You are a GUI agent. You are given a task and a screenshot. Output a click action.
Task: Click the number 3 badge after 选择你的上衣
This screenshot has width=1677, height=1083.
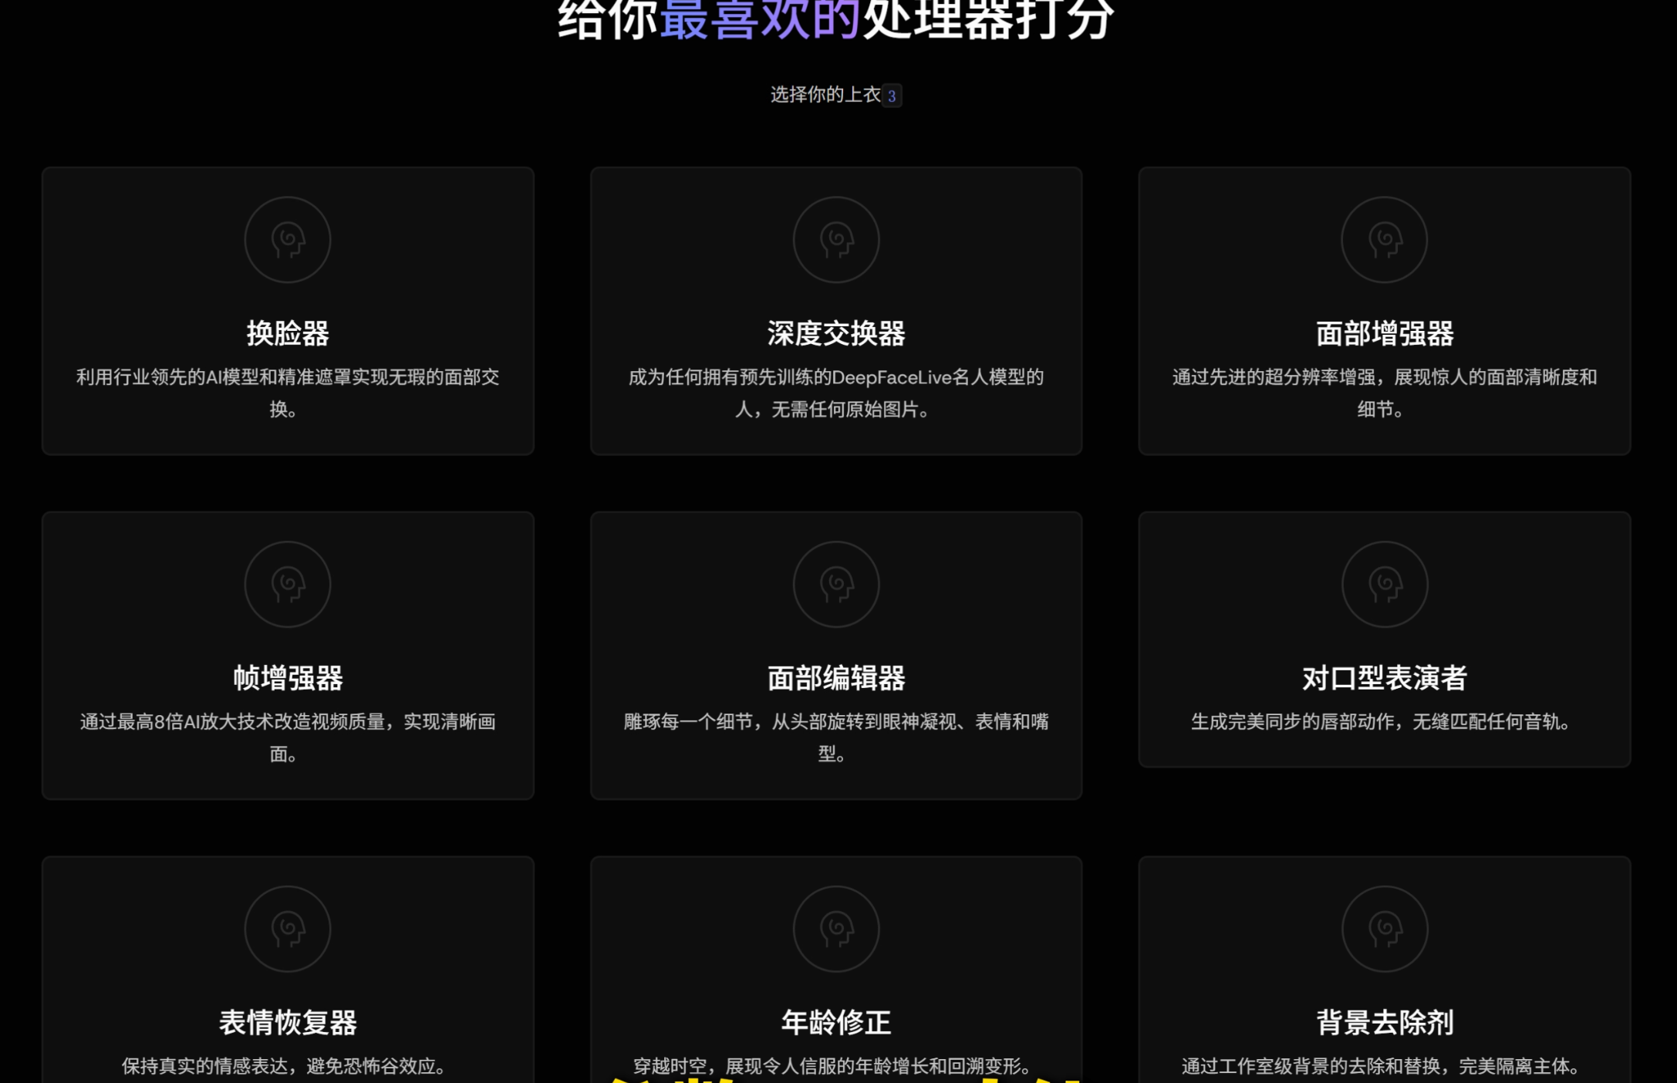pos(892,96)
